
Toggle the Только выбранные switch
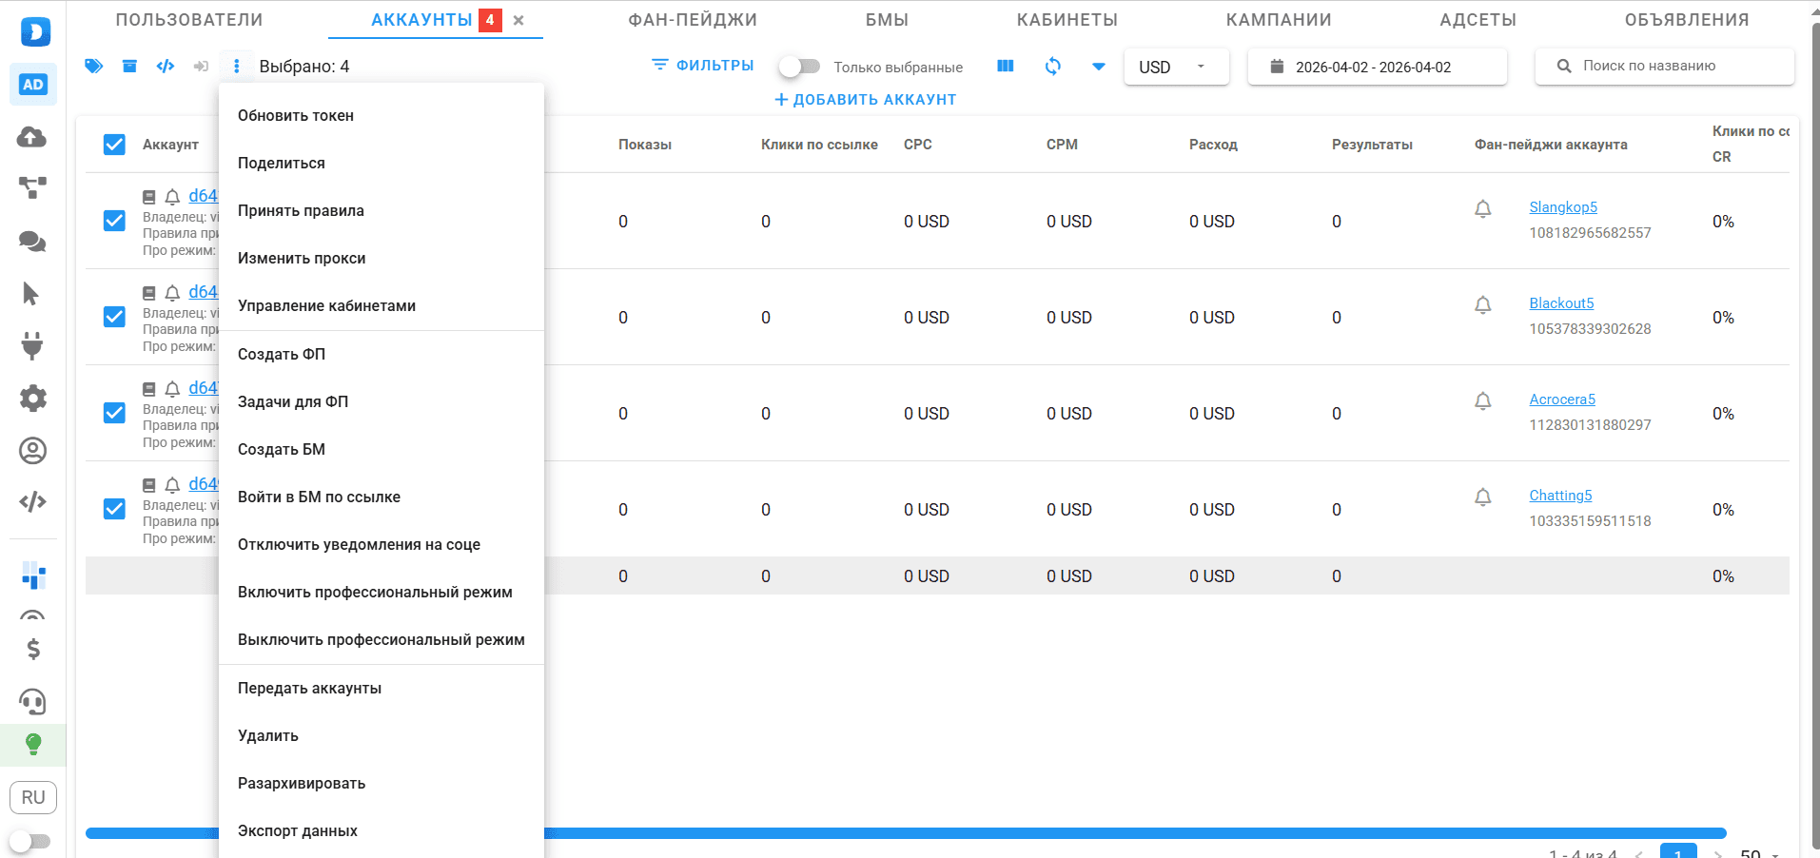pos(799,67)
